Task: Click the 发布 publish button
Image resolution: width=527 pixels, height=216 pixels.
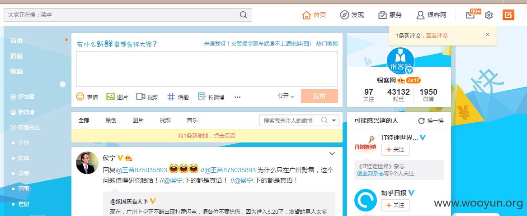Action: pos(319,96)
